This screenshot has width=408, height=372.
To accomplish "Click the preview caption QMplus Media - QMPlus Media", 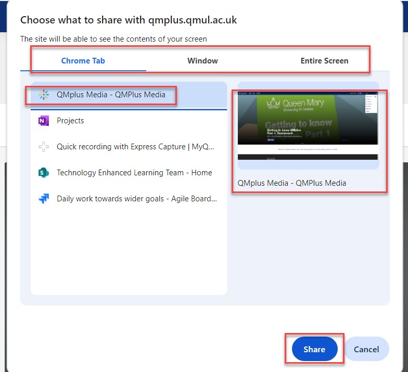I will coord(291,183).
